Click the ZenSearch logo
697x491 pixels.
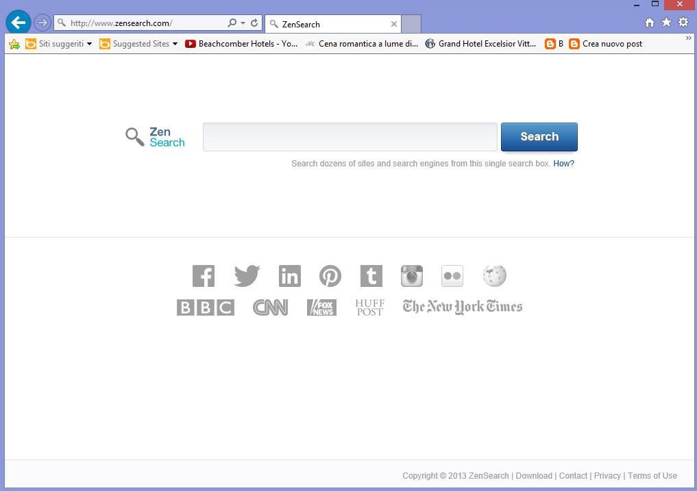pos(155,137)
